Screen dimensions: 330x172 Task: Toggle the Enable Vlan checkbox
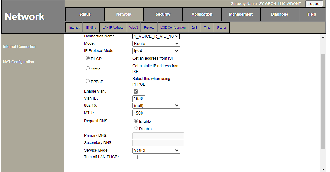tap(136, 91)
